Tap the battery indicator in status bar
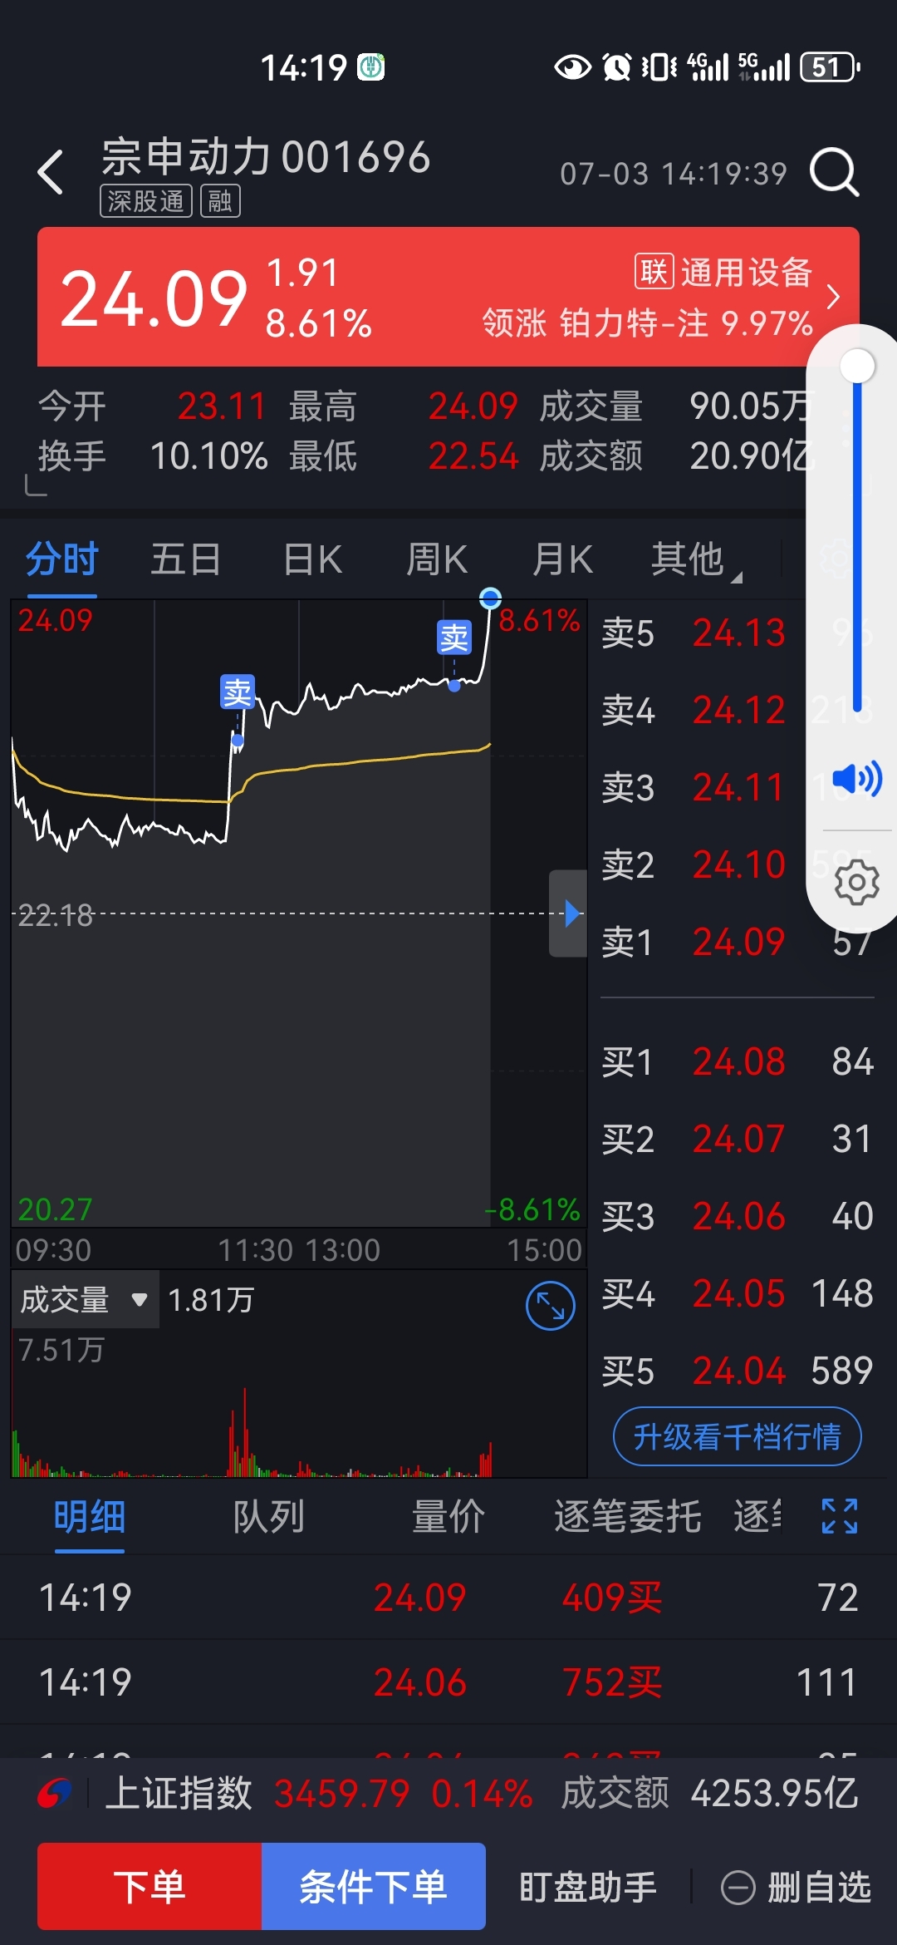The height and width of the screenshot is (1945, 897). (829, 66)
